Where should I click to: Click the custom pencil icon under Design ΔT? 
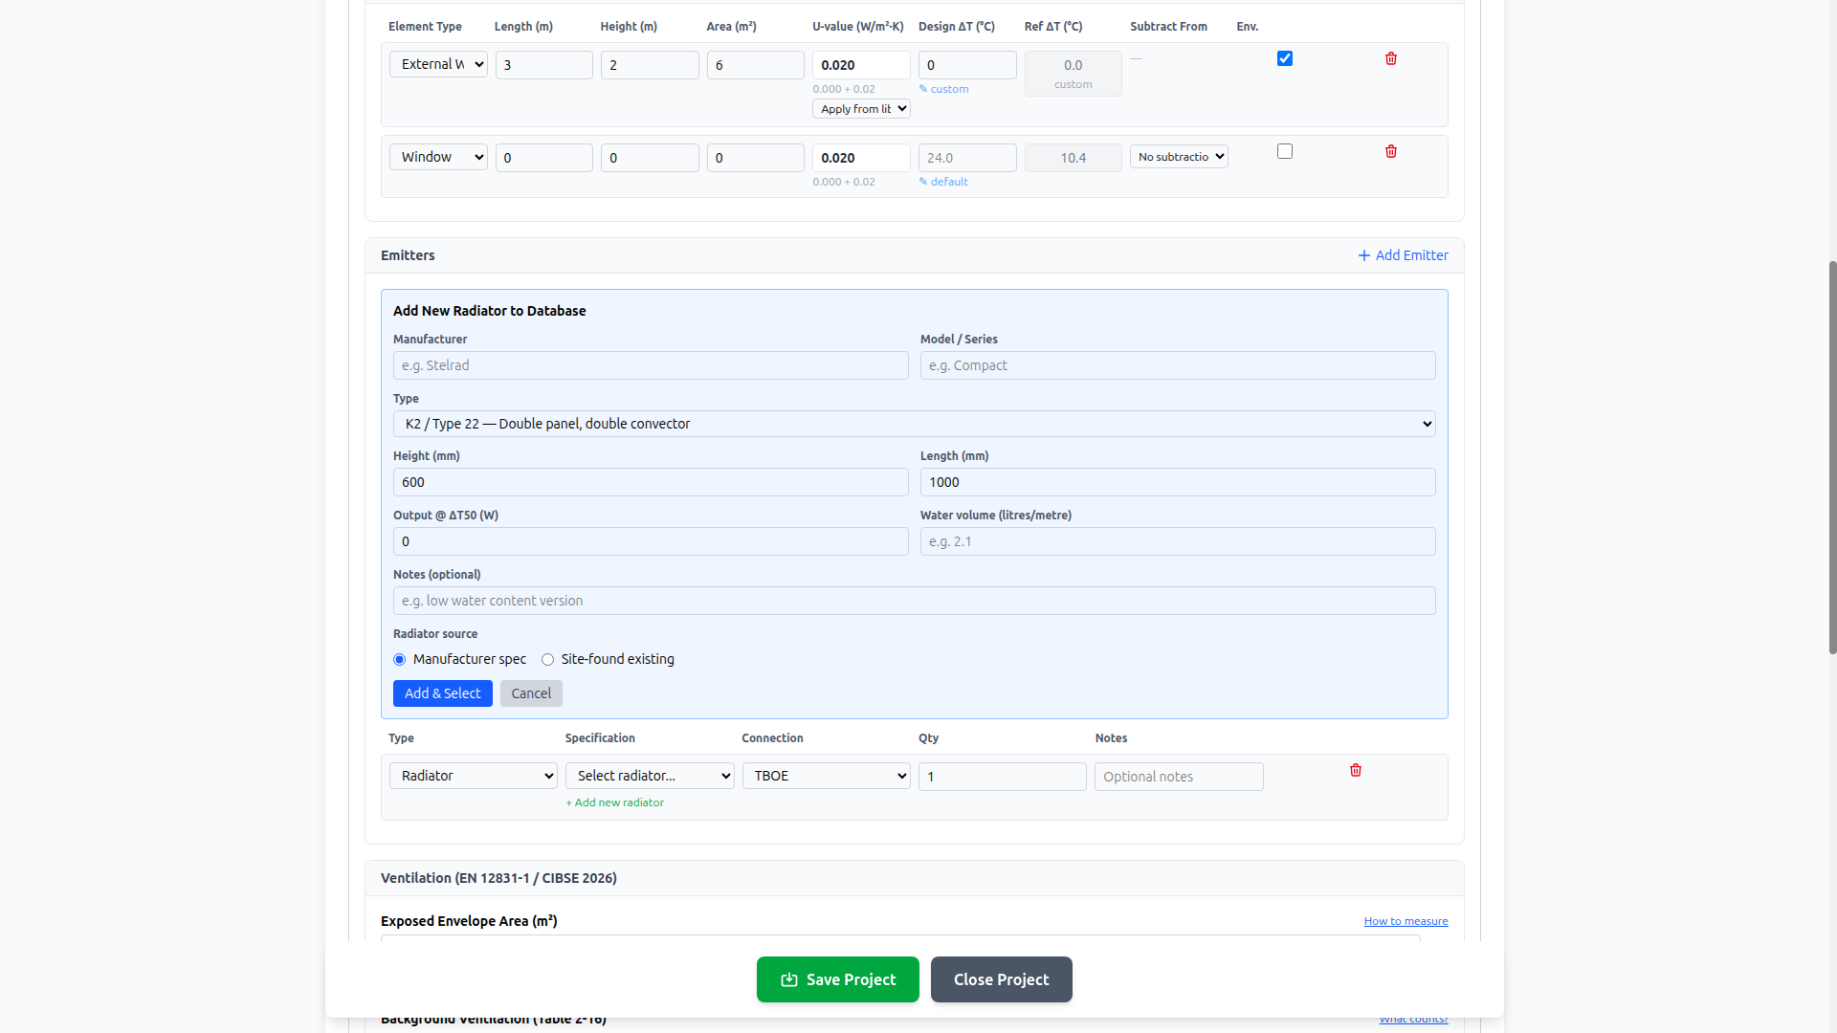[x=923, y=89]
